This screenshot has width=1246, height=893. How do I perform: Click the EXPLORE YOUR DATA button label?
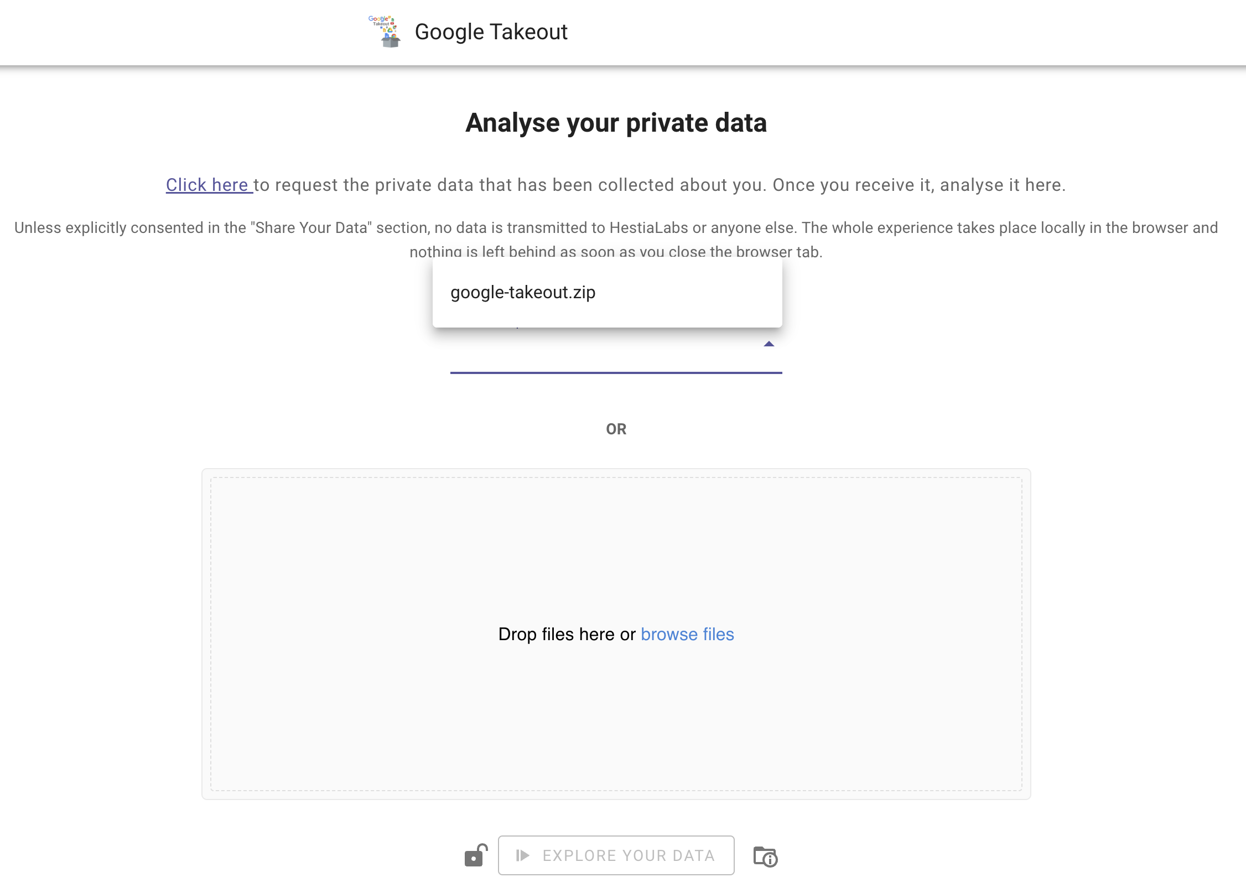629,855
